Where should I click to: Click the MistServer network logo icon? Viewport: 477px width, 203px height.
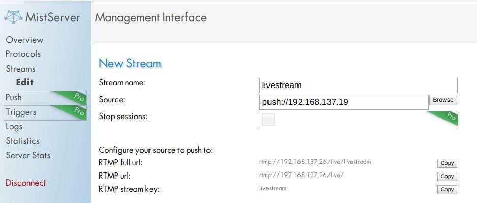coord(13,17)
